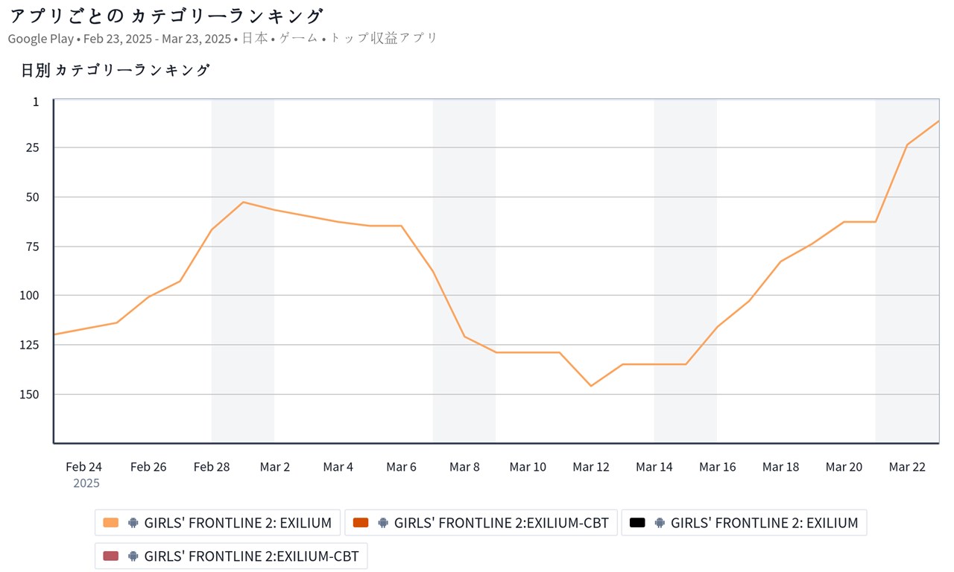Click Android icon in light-orange EXILIUM legend

coord(133,523)
